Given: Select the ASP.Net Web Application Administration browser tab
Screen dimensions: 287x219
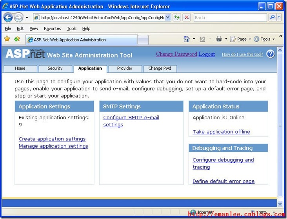Looking at the screenshot, I should point(82,39).
